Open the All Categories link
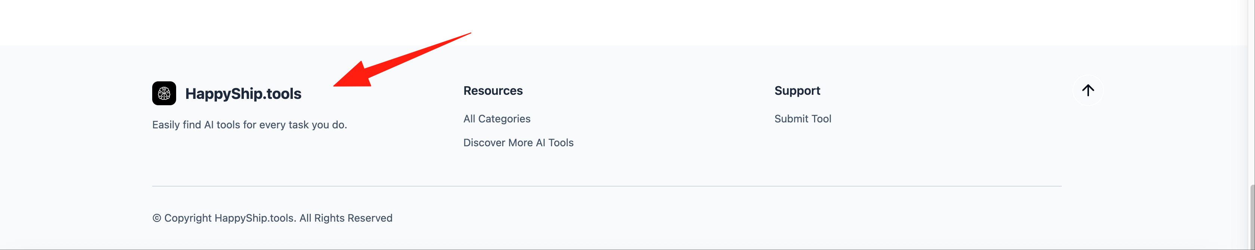The height and width of the screenshot is (250, 1255). click(x=497, y=119)
